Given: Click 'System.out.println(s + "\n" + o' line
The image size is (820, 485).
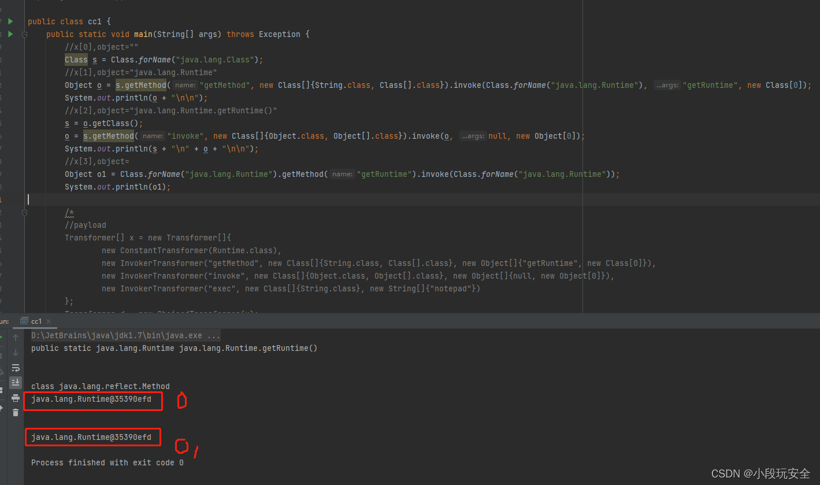Looking at the screenshot, I should point(162,149).
